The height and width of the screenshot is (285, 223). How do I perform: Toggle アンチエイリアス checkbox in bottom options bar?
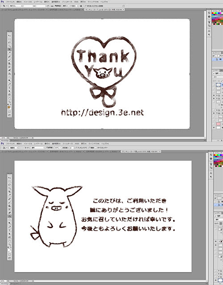(76, 148)
